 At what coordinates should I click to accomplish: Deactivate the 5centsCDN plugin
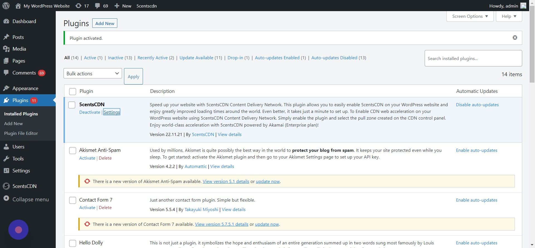(x=90, y=112)
